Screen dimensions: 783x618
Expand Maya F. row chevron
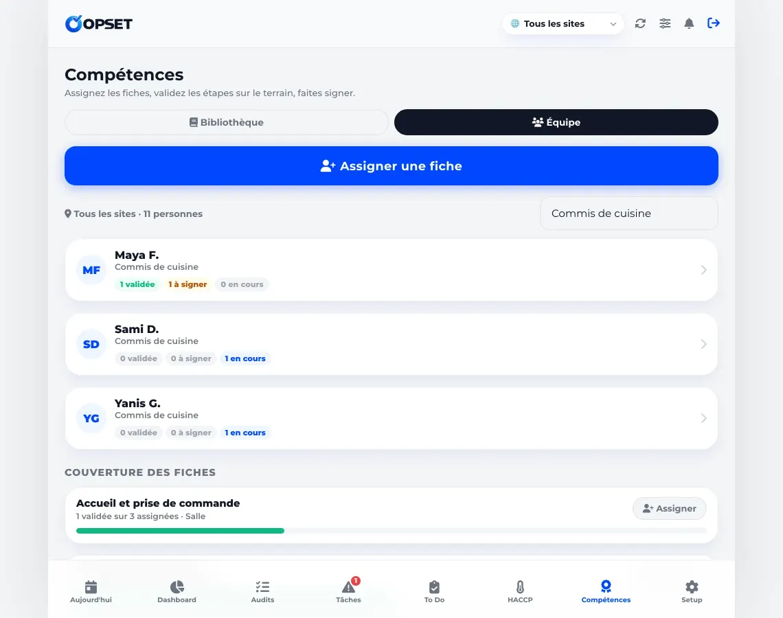tap(703, 270)
